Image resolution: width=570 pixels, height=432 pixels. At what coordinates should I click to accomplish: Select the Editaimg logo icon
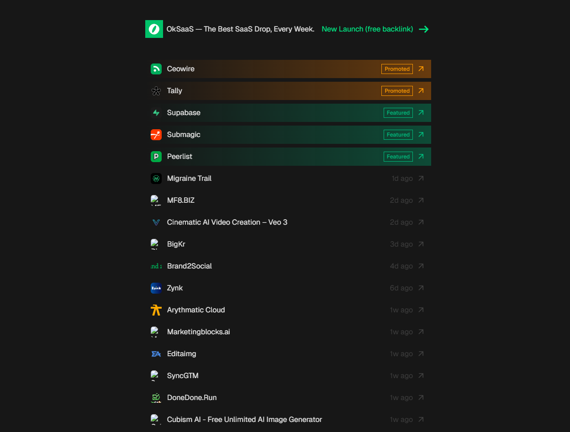tap(156, 354)
